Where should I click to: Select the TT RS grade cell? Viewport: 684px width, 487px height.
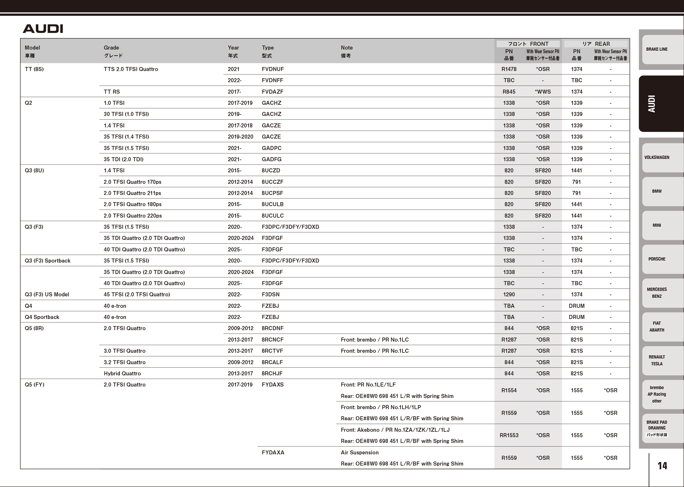click(x=112, y=92)
